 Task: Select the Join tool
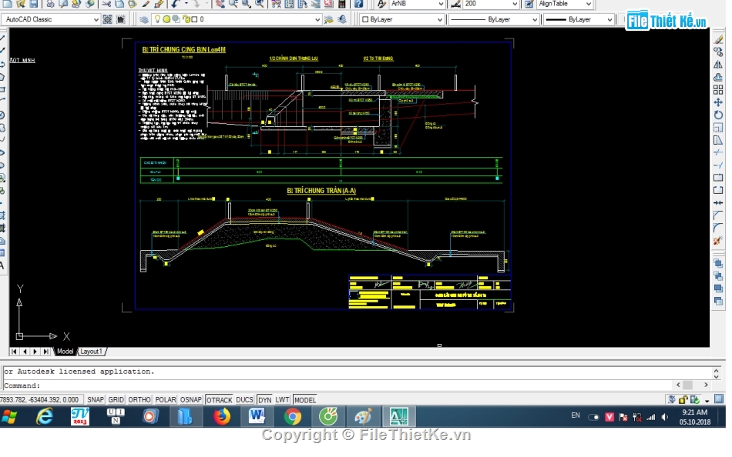[718, 203]
